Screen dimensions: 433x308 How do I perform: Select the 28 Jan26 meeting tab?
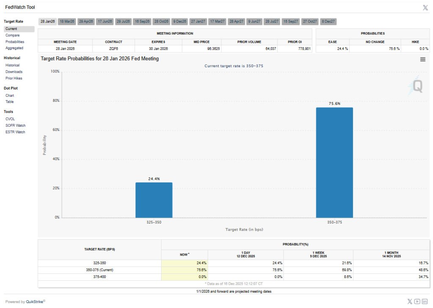(x=47, y=22)
